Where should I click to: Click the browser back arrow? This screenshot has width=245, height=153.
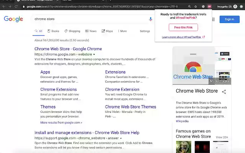(4, 7)
